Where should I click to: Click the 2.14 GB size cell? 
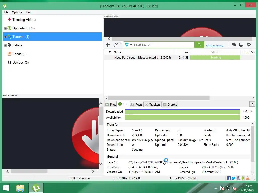pos(184,58)
